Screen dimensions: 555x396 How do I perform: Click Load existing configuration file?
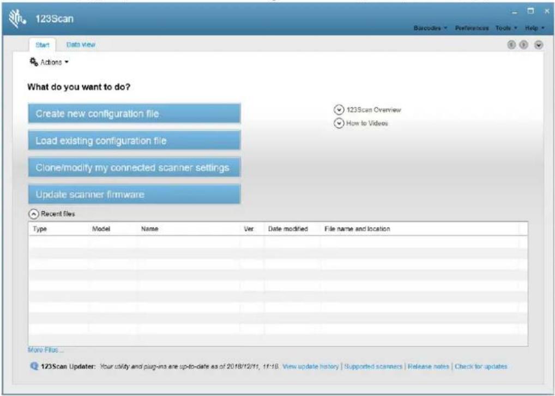pos(135,141)
